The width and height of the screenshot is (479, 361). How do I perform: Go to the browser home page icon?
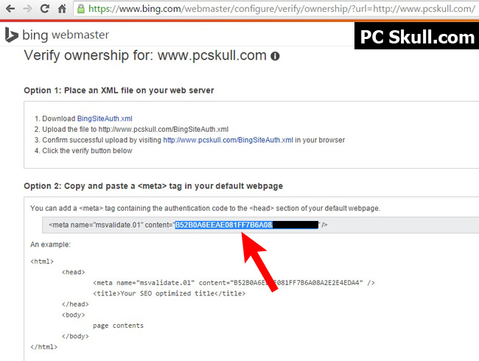tap(63, 10)
